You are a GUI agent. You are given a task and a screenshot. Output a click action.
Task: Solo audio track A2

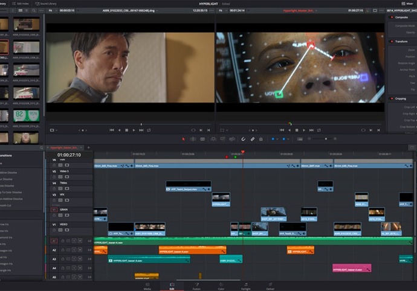(x=74, y=250)
